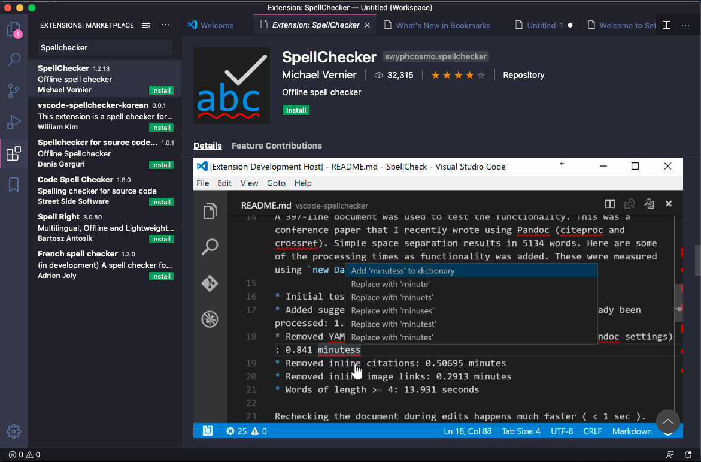Open the Manage gear at bottom of activity bar
Screen dimensions: 701x462
point(13,431)
